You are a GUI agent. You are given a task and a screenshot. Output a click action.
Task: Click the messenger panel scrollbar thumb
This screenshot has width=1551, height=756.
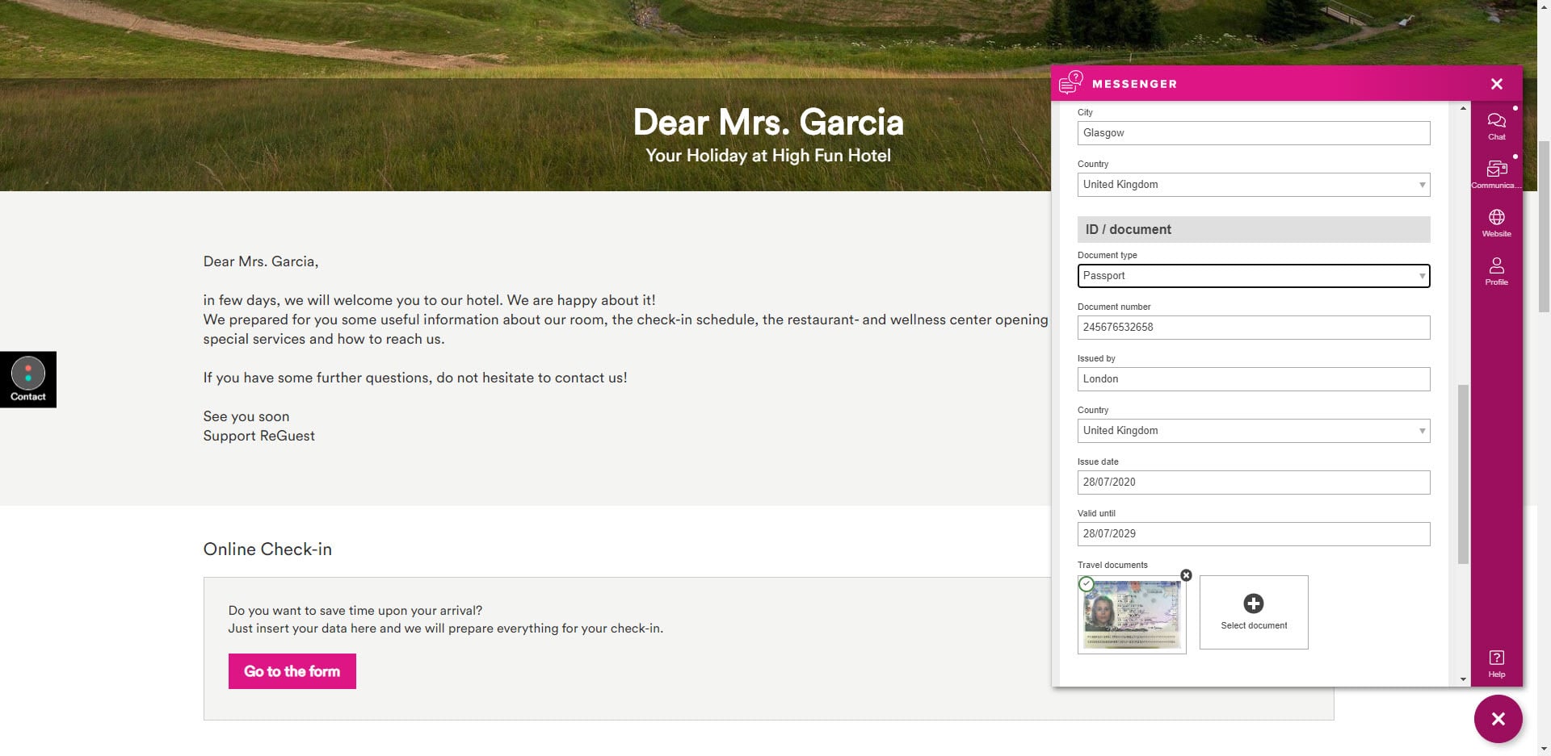pos(1463,474)
